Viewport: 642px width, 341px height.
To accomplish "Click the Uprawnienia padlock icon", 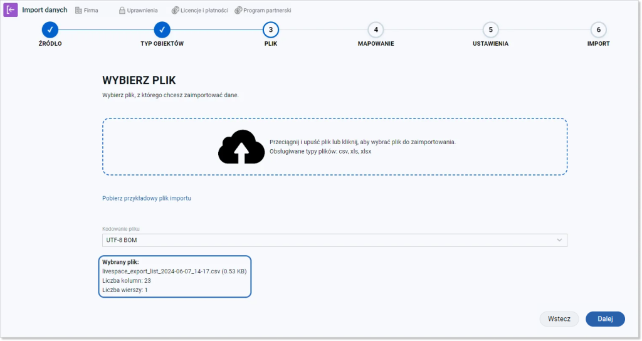I will (122, 10).
